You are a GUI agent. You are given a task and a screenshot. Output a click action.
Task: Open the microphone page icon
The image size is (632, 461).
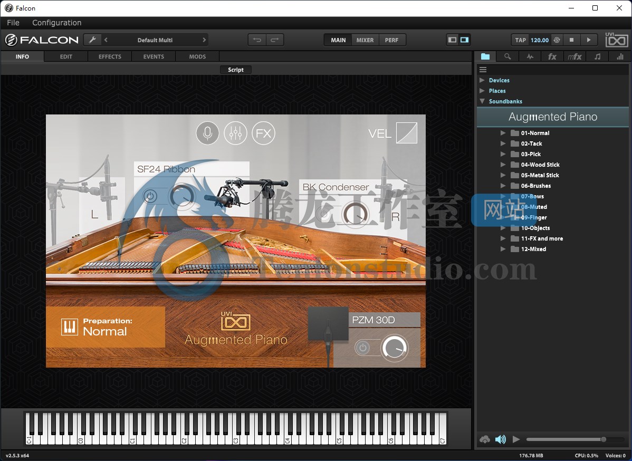click(207, 133)
